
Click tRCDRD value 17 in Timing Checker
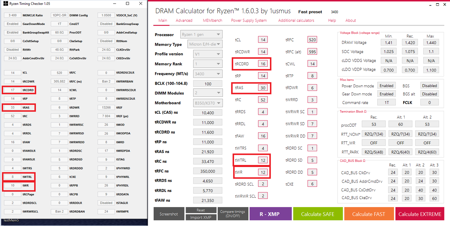pos(13,90)
